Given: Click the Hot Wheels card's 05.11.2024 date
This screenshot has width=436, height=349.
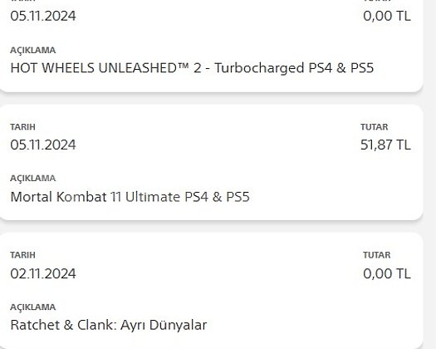Looking at the screenshot, I should coord(43,16).
